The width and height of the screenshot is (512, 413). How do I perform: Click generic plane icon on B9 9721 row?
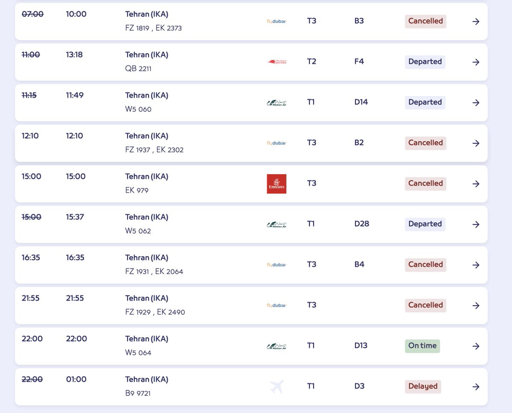[276, 387]
